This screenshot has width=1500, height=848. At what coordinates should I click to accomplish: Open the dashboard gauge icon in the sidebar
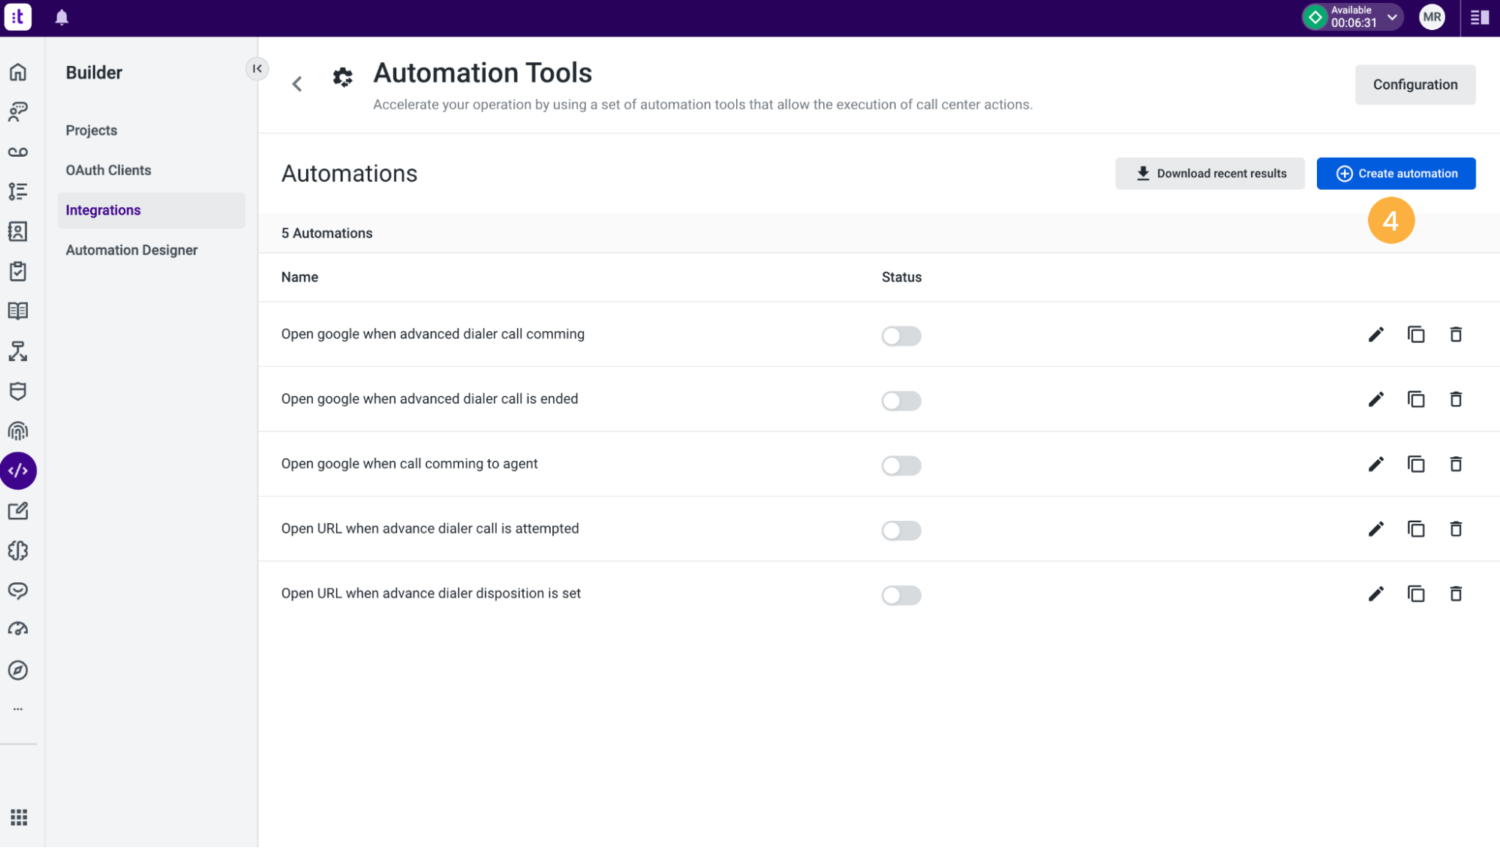18,630
